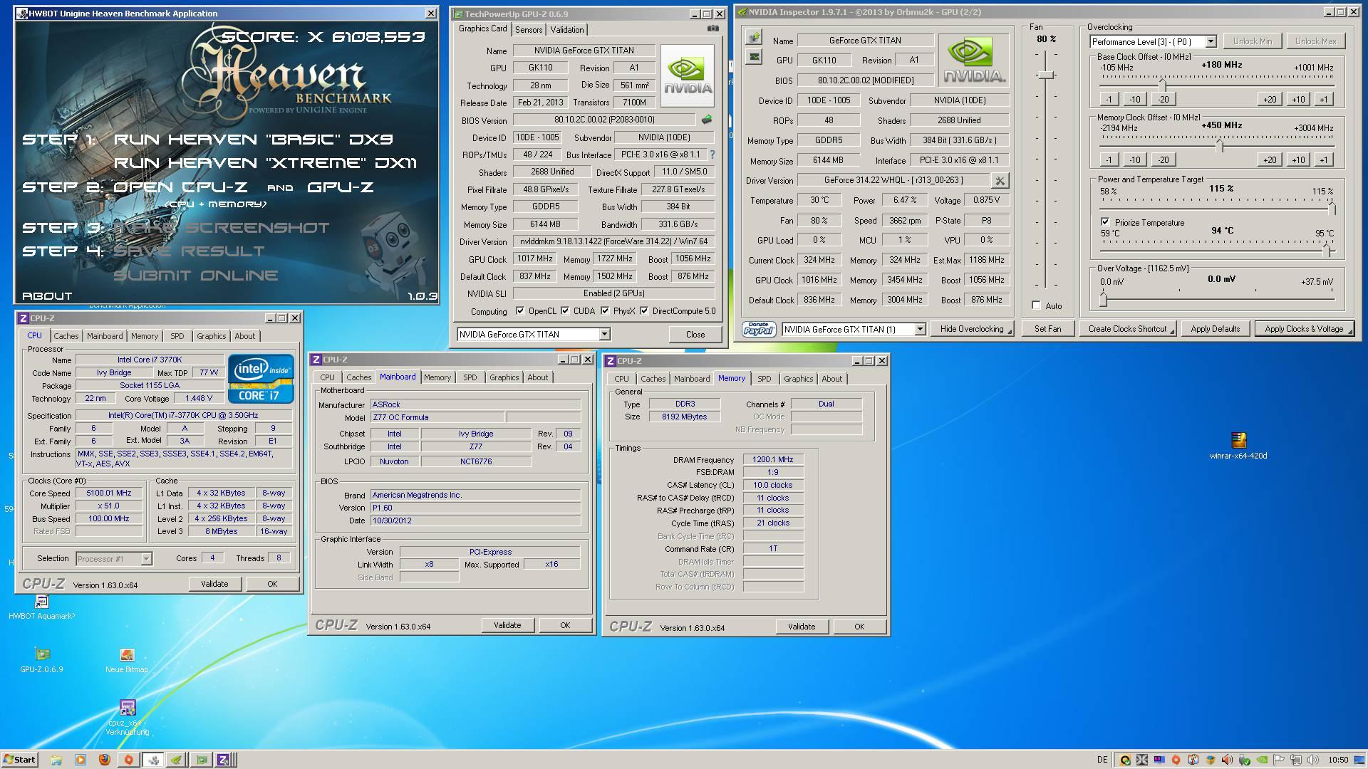The width and height of the screenshot is (1368, 769).
Task: Enable the Auto fan checkbox
Action: pyautogui.click(x=1036, y=305)
